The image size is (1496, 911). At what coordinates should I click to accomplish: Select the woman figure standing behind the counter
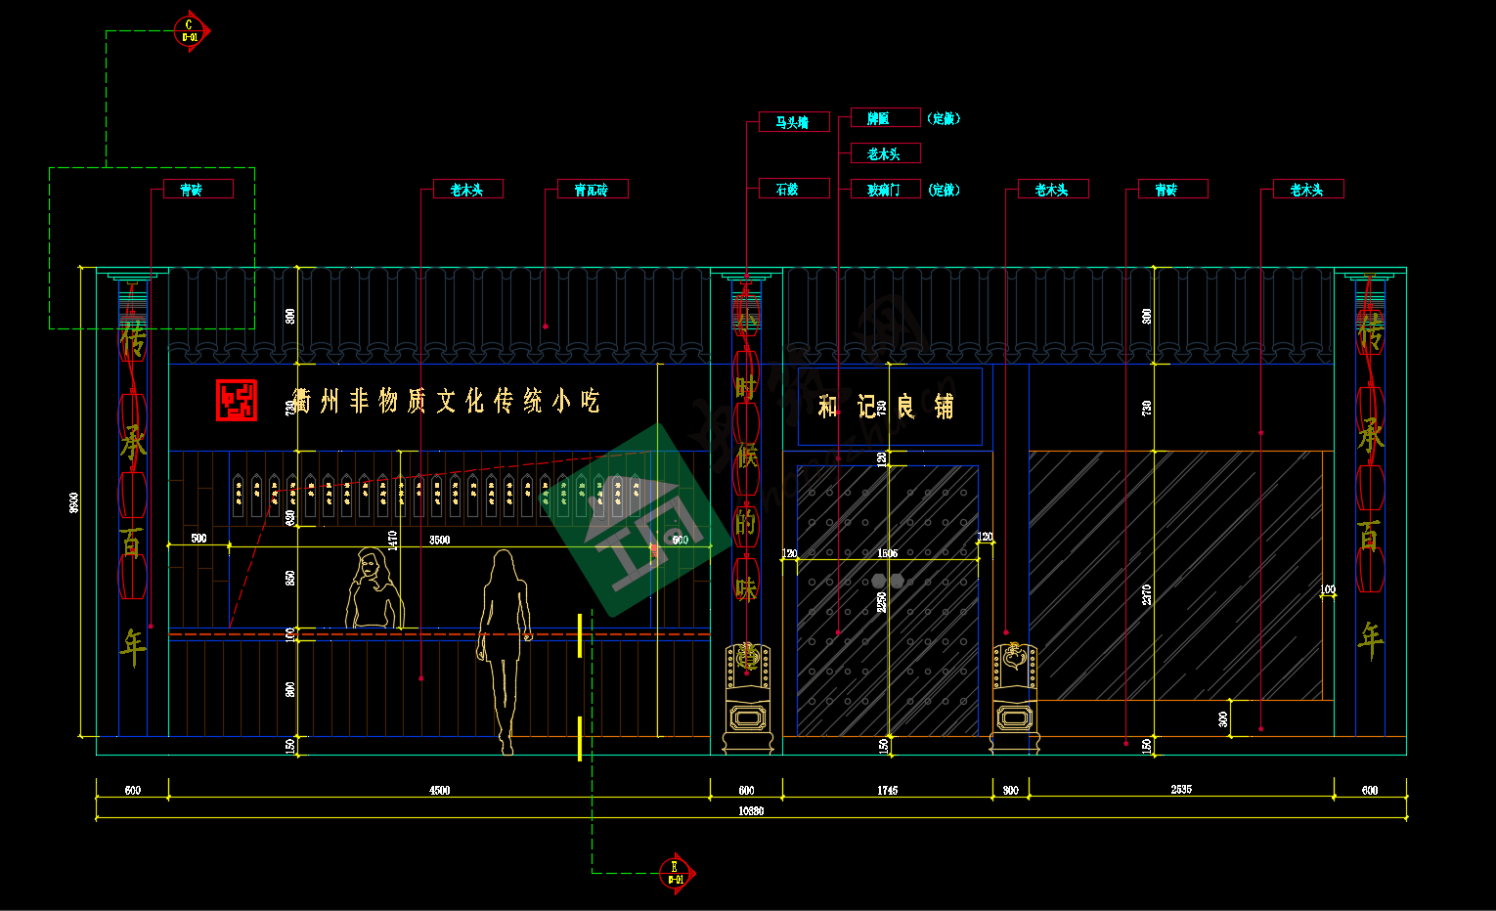(373, 590)
